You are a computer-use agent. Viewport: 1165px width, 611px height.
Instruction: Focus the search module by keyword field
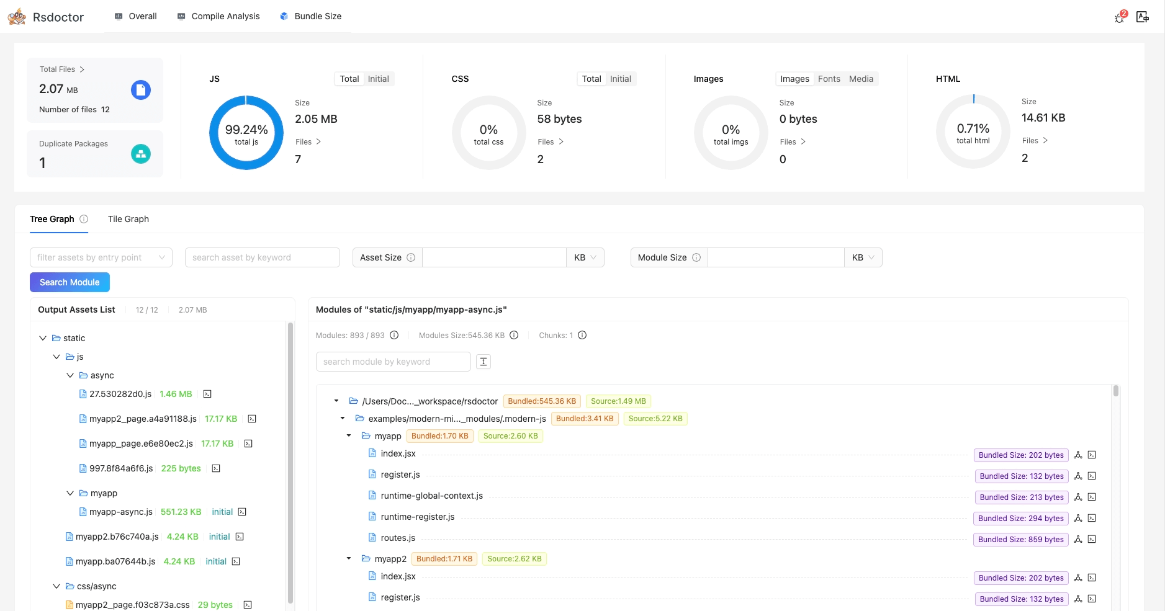(x=394, y=362)
